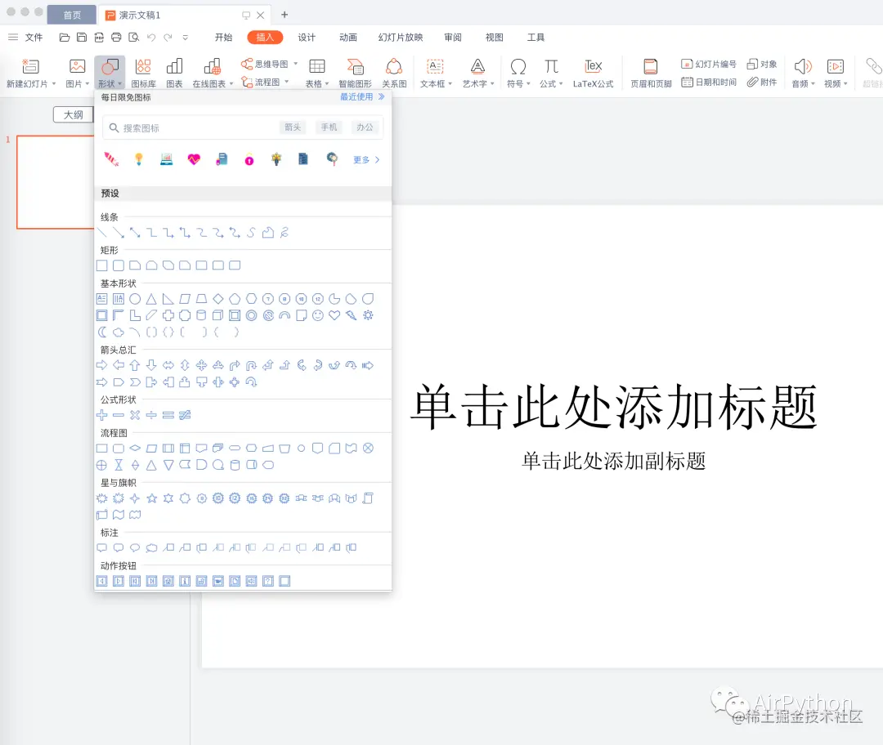Select the pink heart icon
The height and width of the screenshot is (745, 883).
(x=194, y=159)
